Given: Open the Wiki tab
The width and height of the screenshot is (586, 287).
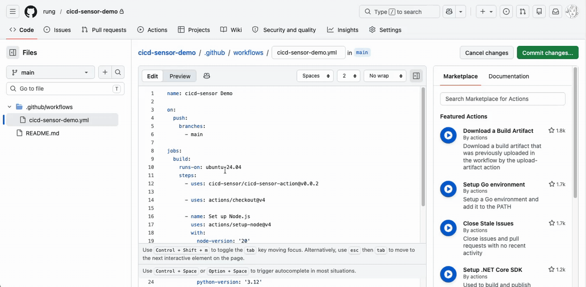Looking at the screenshot, I should [x=231, y=30].
